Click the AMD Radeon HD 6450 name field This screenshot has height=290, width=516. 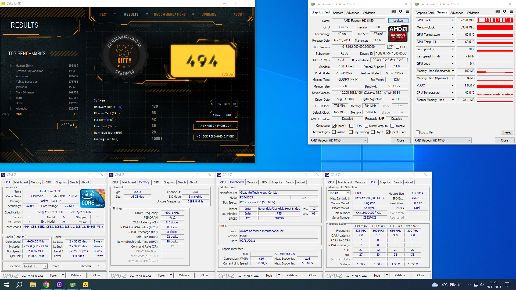tap(359, 21)
